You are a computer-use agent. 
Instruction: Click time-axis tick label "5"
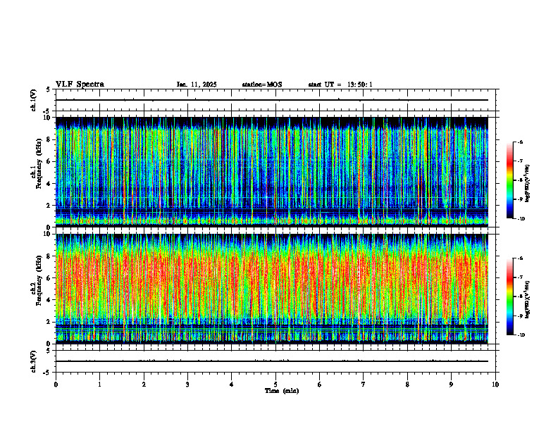click(x=275, y=385)
